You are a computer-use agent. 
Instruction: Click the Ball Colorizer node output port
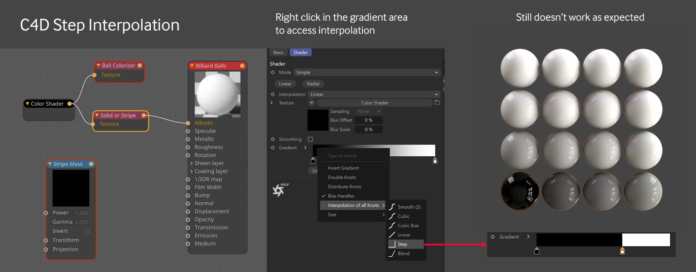point(140,65)
